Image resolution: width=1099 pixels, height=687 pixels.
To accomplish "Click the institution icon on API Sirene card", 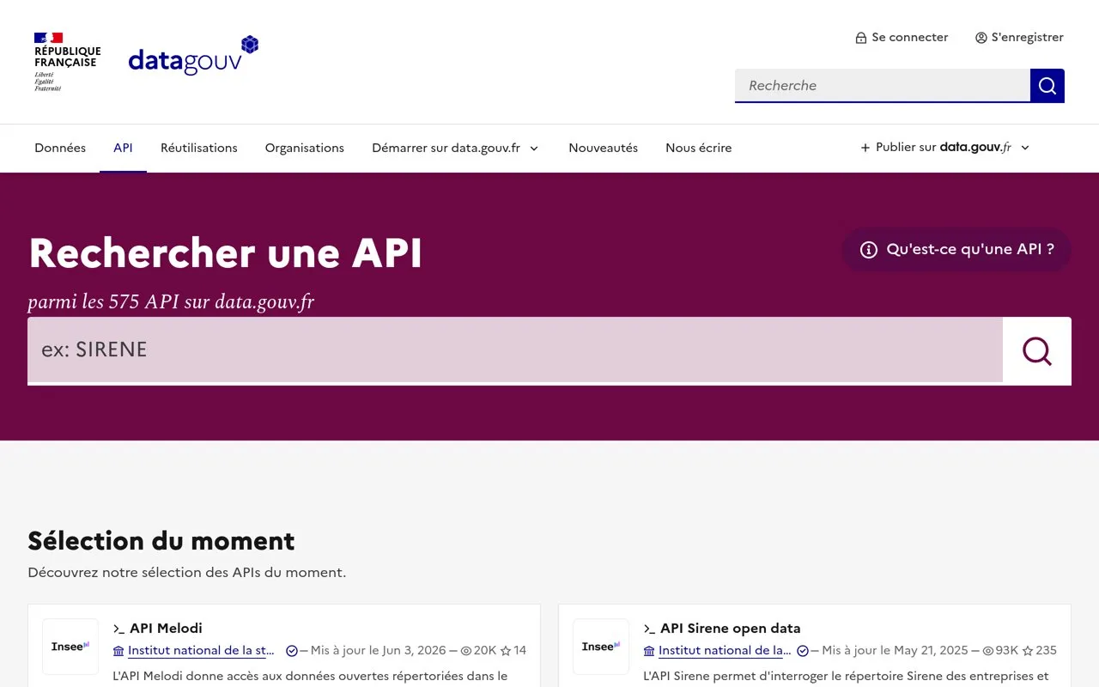I will point(650,651).
